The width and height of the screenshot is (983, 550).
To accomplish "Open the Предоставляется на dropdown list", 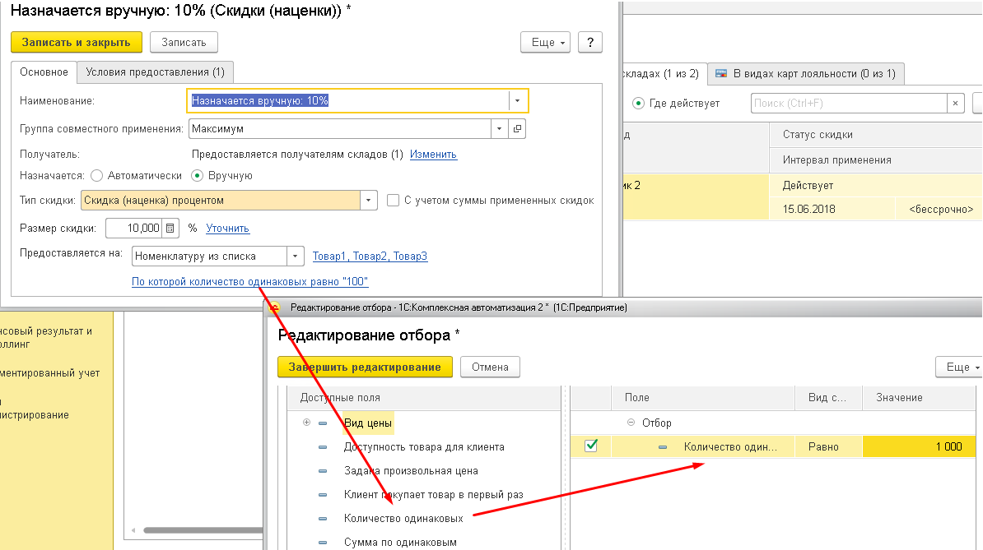I will point(296,257).
